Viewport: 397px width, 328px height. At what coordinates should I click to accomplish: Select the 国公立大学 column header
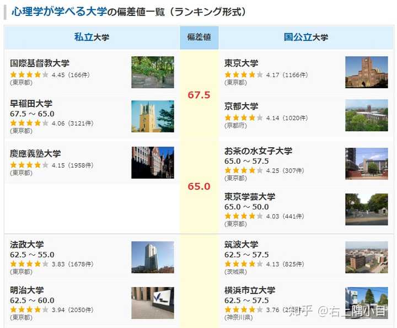click(306, 37)
